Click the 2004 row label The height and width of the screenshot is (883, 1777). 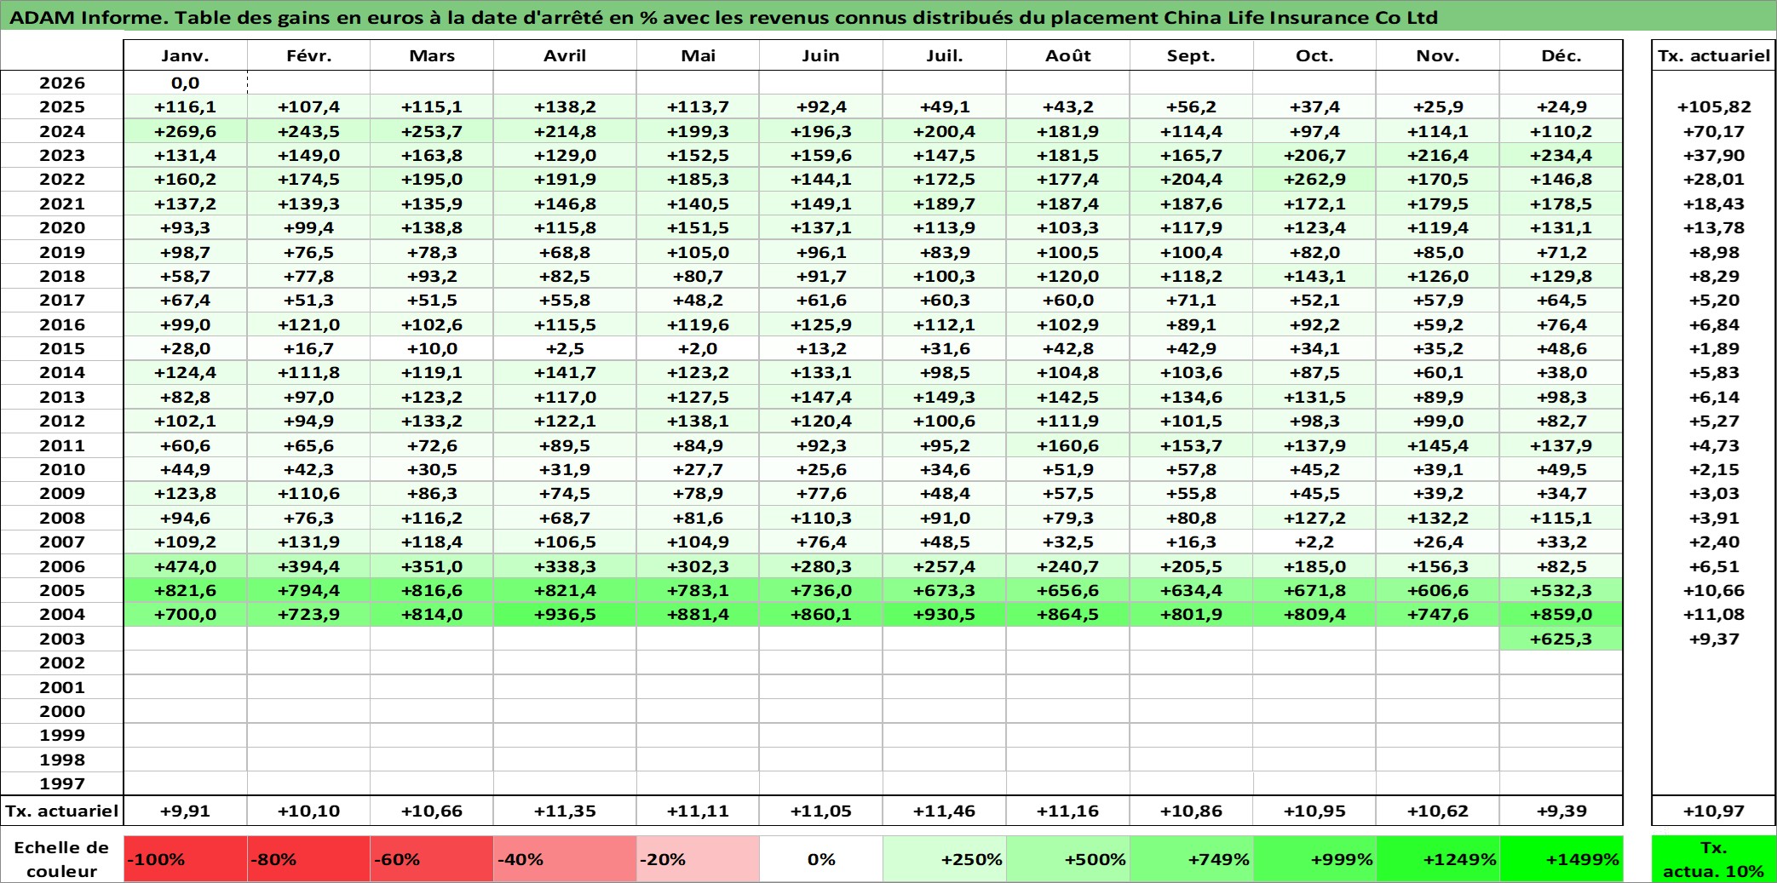click(62, 614)
